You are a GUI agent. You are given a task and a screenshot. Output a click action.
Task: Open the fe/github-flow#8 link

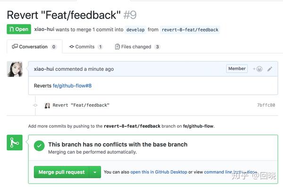[x=72, y=86]
